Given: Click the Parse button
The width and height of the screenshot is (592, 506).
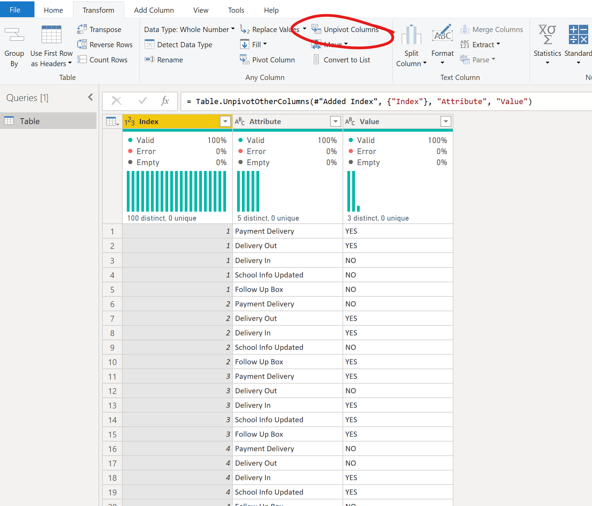Looking at the screenshot, I should tap(478, 60).
